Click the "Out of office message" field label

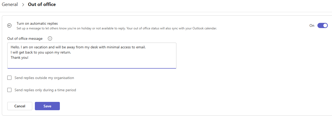[25, 38]
